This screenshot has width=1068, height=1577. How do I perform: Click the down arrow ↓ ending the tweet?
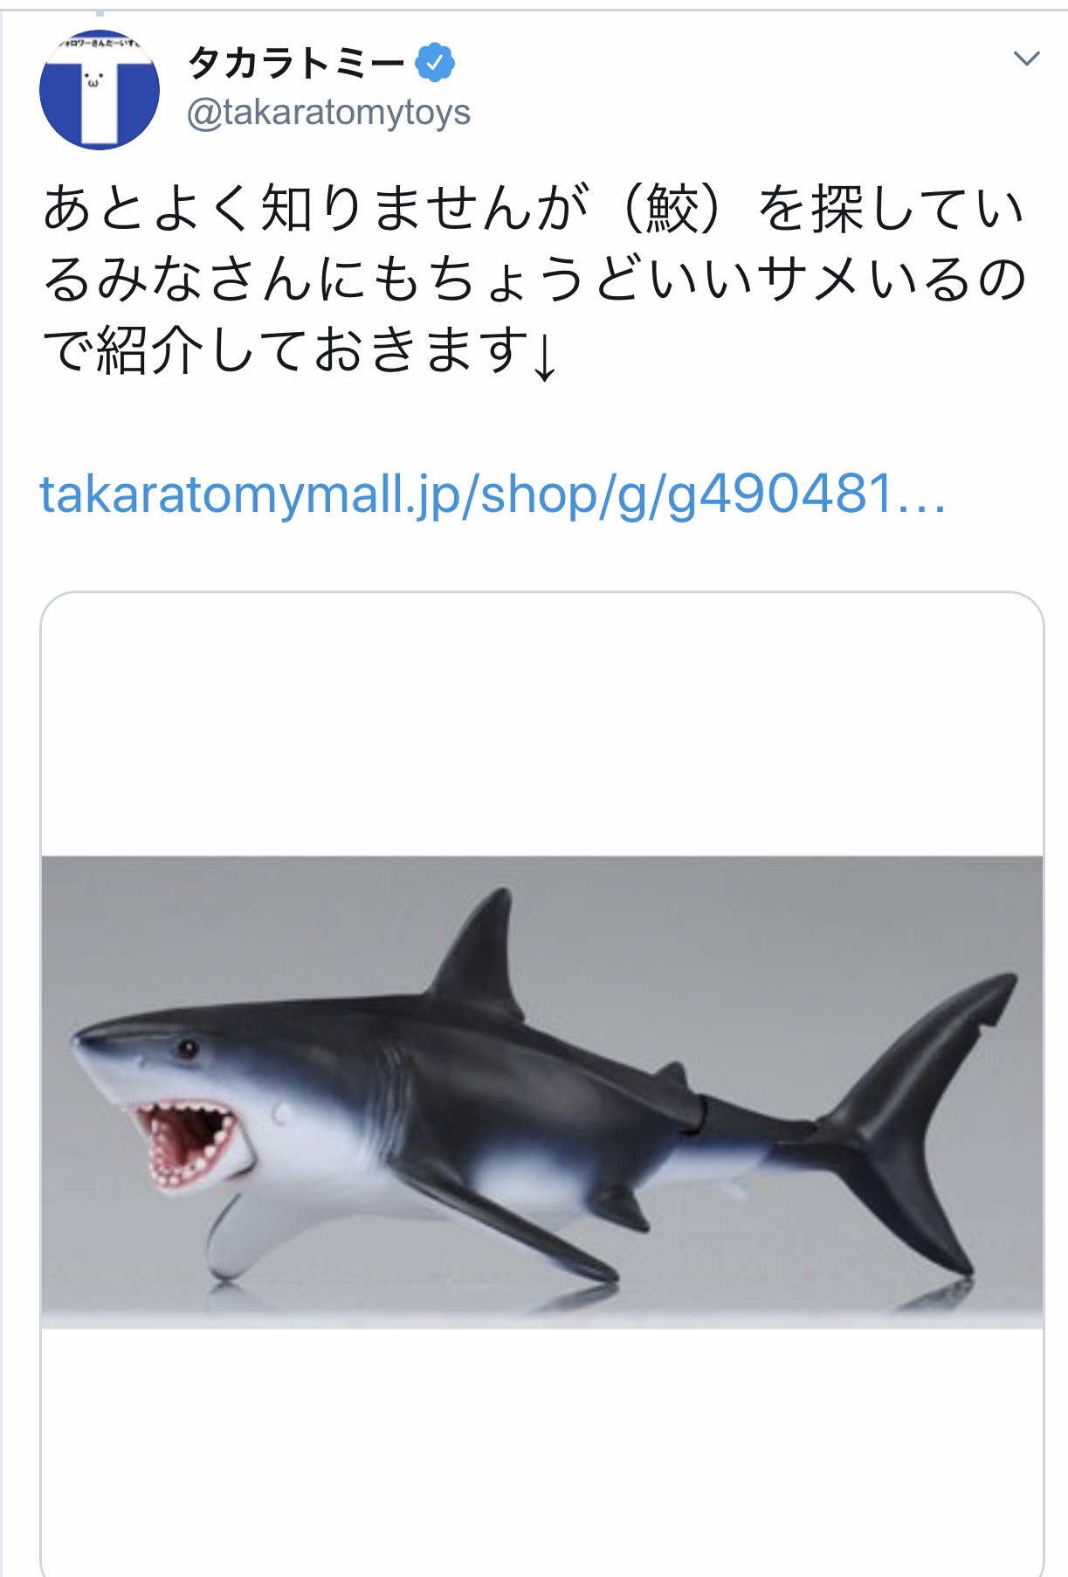[x=544, y=354]
